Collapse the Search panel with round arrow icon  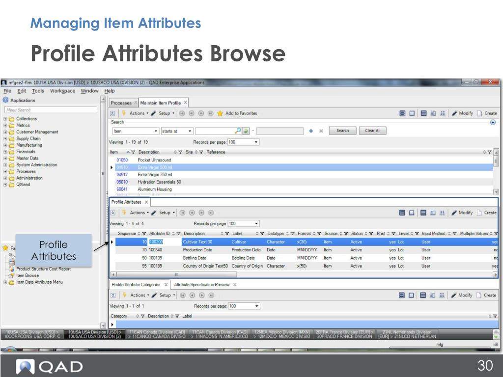493,122
